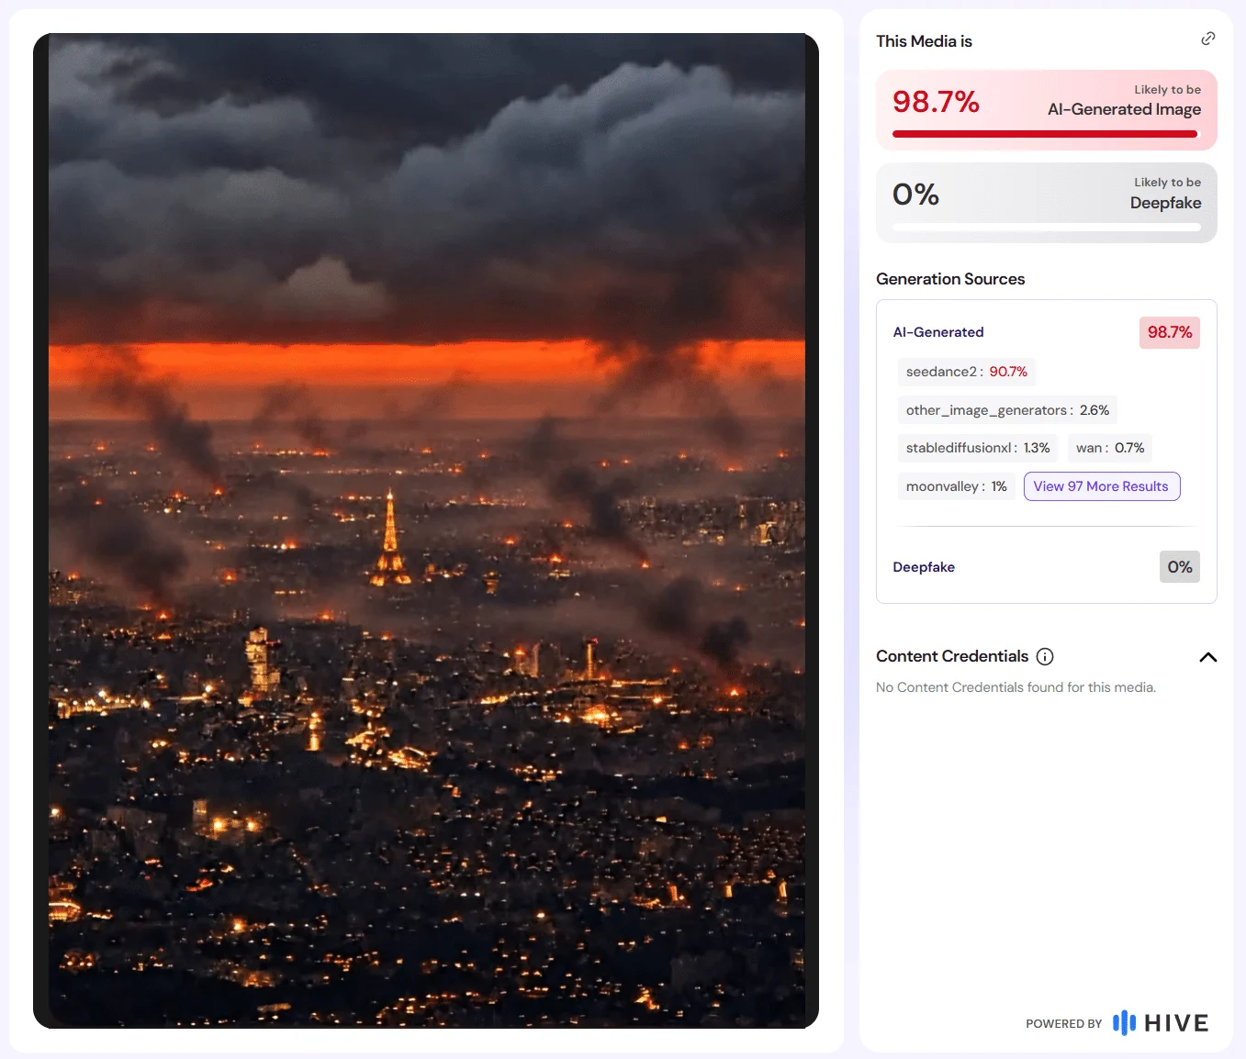Image resolution: width=1246 pixels, height=1059 pixels.
Task: Click the wan 0.7% tag
Action: (1110, 448)
